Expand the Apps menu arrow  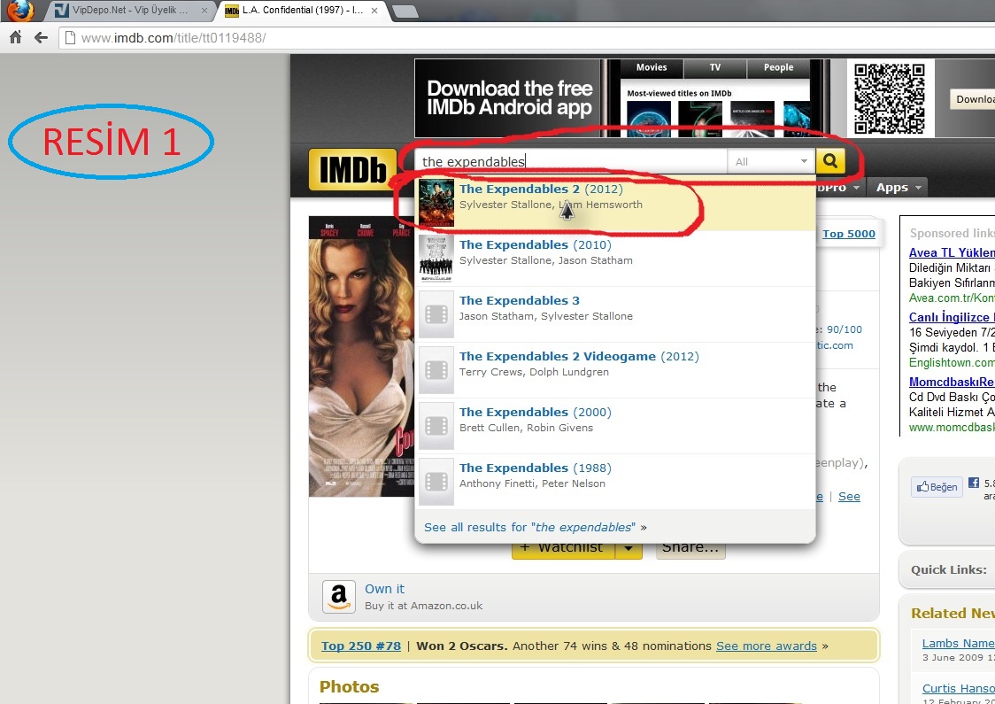point(918,188)
